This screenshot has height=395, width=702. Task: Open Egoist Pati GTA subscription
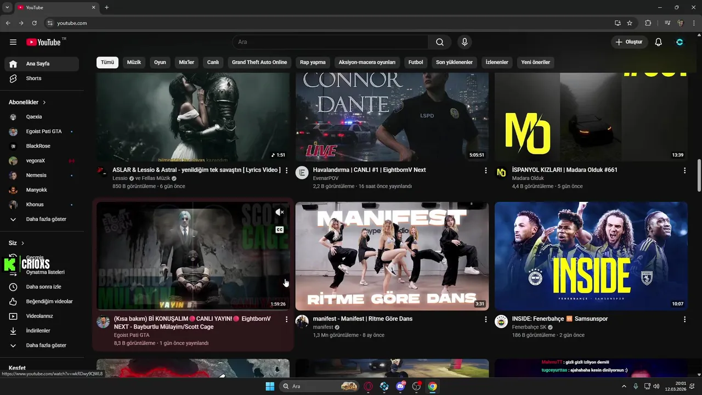42,132
